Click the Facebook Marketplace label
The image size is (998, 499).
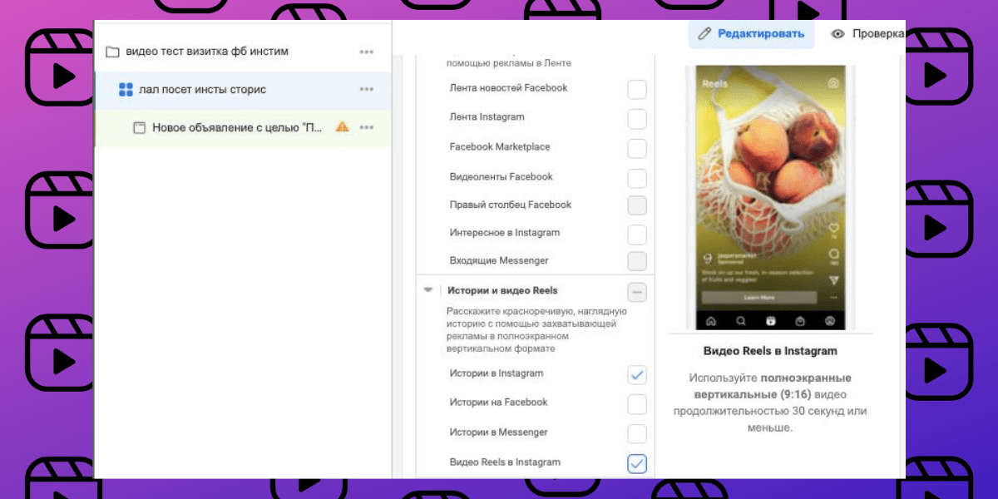click(x=500, y=147)
